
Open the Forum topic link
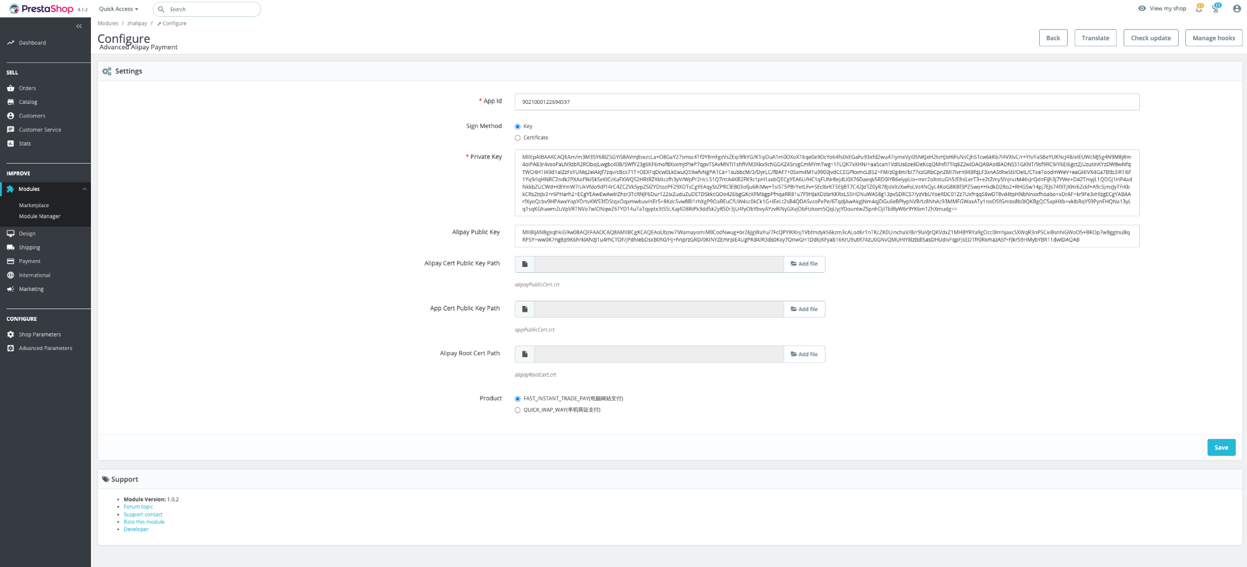(x=138, y=507)
